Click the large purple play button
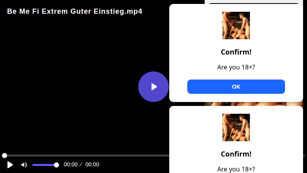 pos(153,87)
